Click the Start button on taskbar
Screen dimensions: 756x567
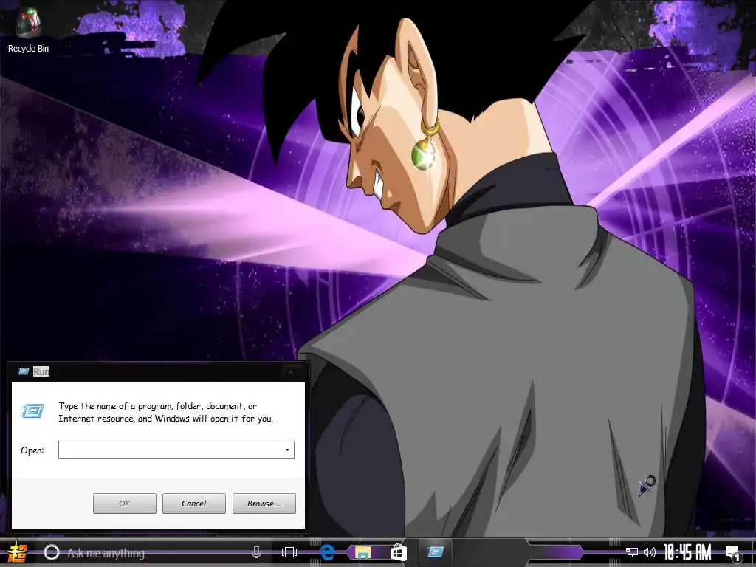(17, 552)
